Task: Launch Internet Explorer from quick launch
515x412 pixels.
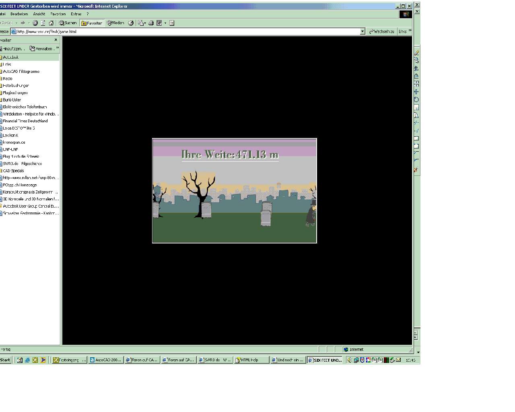Action: (27, 360)
